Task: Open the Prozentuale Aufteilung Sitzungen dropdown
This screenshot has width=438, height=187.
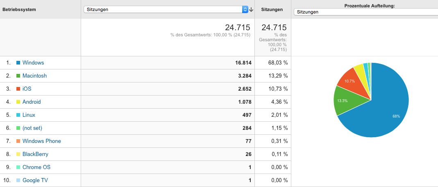Action: click(366, 12)
